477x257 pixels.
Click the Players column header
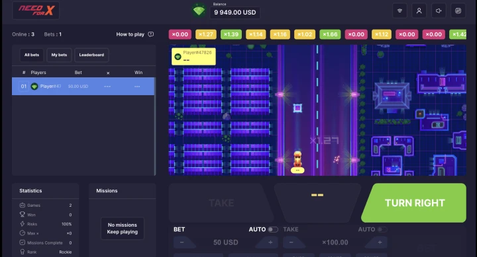click(38, 73)
